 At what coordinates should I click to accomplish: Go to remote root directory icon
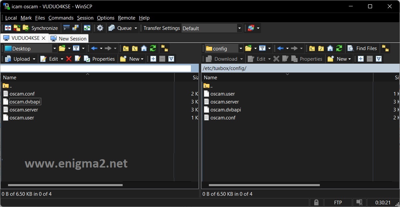321,48
